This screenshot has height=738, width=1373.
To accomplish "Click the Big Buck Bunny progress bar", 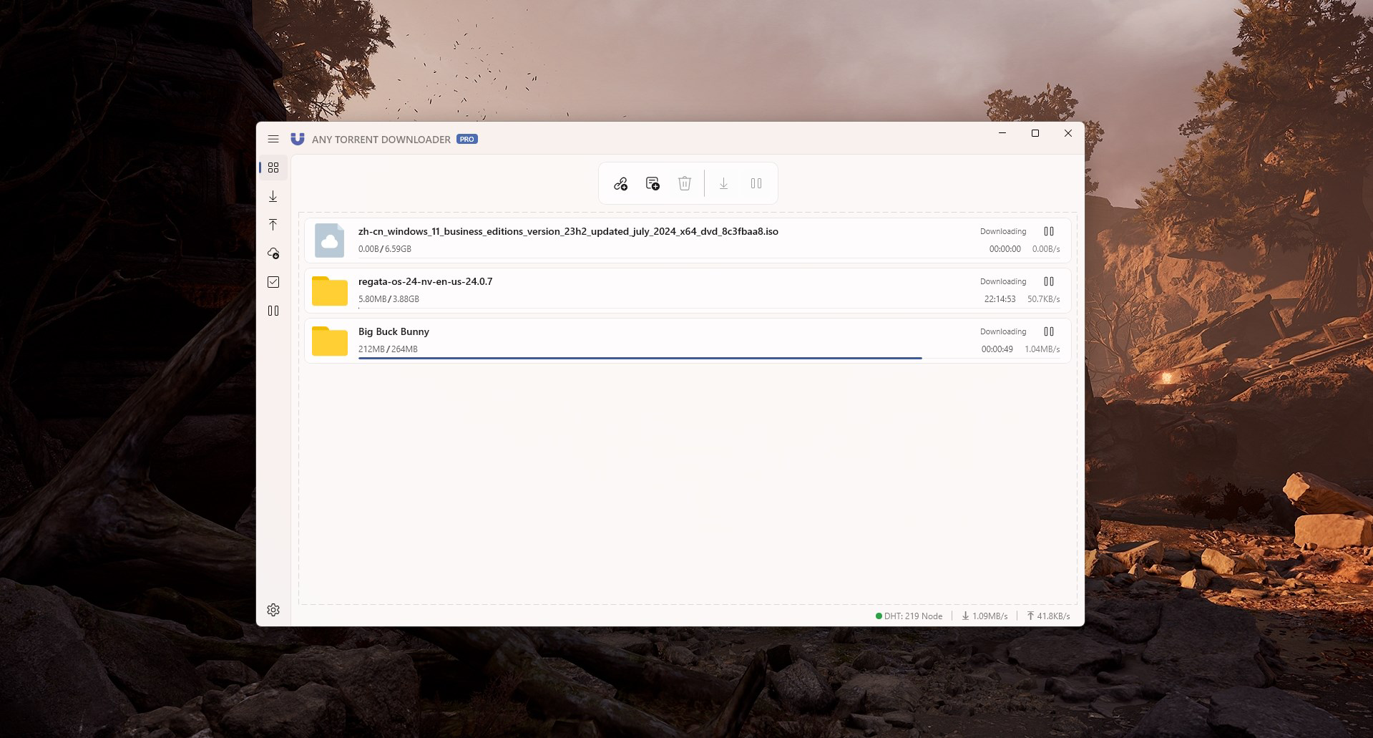I will point(640,358).
